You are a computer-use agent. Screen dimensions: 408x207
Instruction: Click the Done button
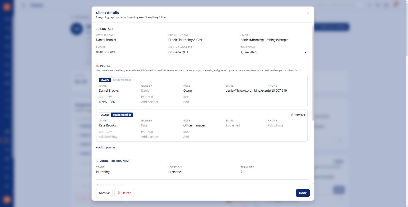tap(303, 193)
